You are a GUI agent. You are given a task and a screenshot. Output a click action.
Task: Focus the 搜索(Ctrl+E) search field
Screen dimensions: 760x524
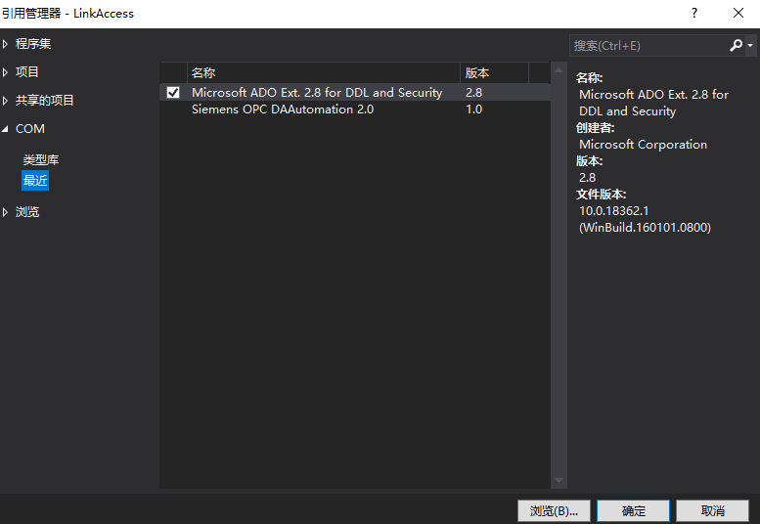pyautogui.click(x=648, y=46)
